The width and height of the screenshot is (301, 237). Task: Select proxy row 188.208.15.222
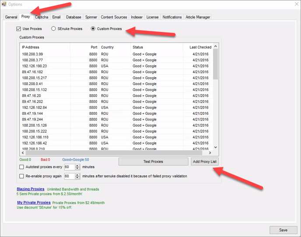click(x=116, y=131)
